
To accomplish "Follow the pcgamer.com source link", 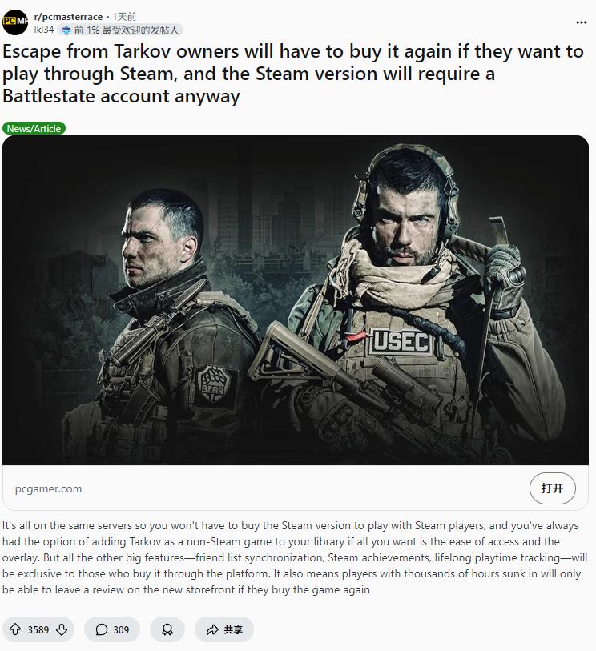I will [49, 488].
